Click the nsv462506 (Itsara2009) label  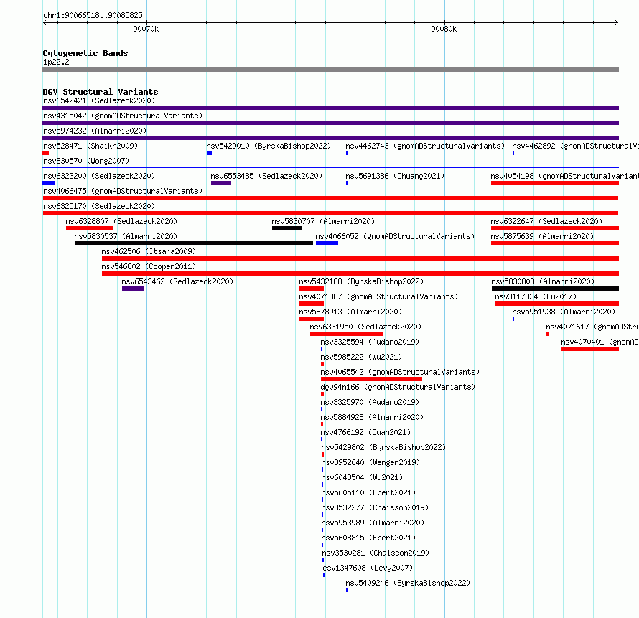click(149, 251)
